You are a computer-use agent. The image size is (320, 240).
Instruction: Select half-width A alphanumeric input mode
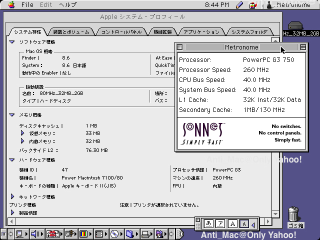point(244,224)
